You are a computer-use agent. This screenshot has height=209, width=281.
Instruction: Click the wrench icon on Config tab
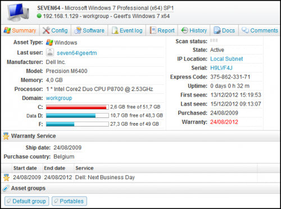[x=46, y=30]
